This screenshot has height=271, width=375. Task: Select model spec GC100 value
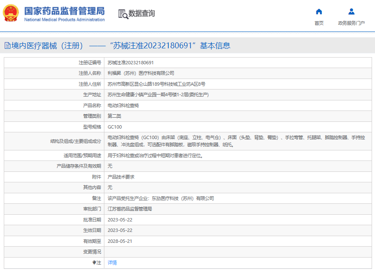114,127
